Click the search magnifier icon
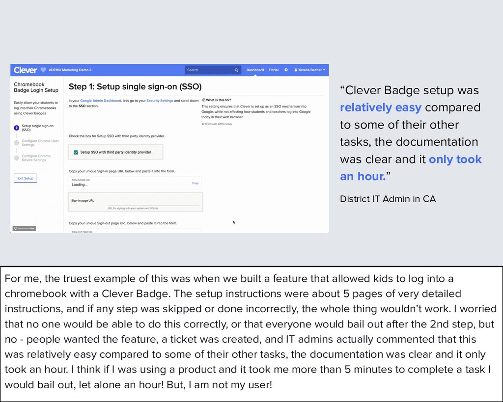 pos(236,70)
